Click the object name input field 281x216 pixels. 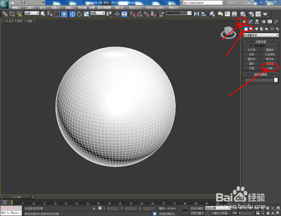click(x=259, y=80)
